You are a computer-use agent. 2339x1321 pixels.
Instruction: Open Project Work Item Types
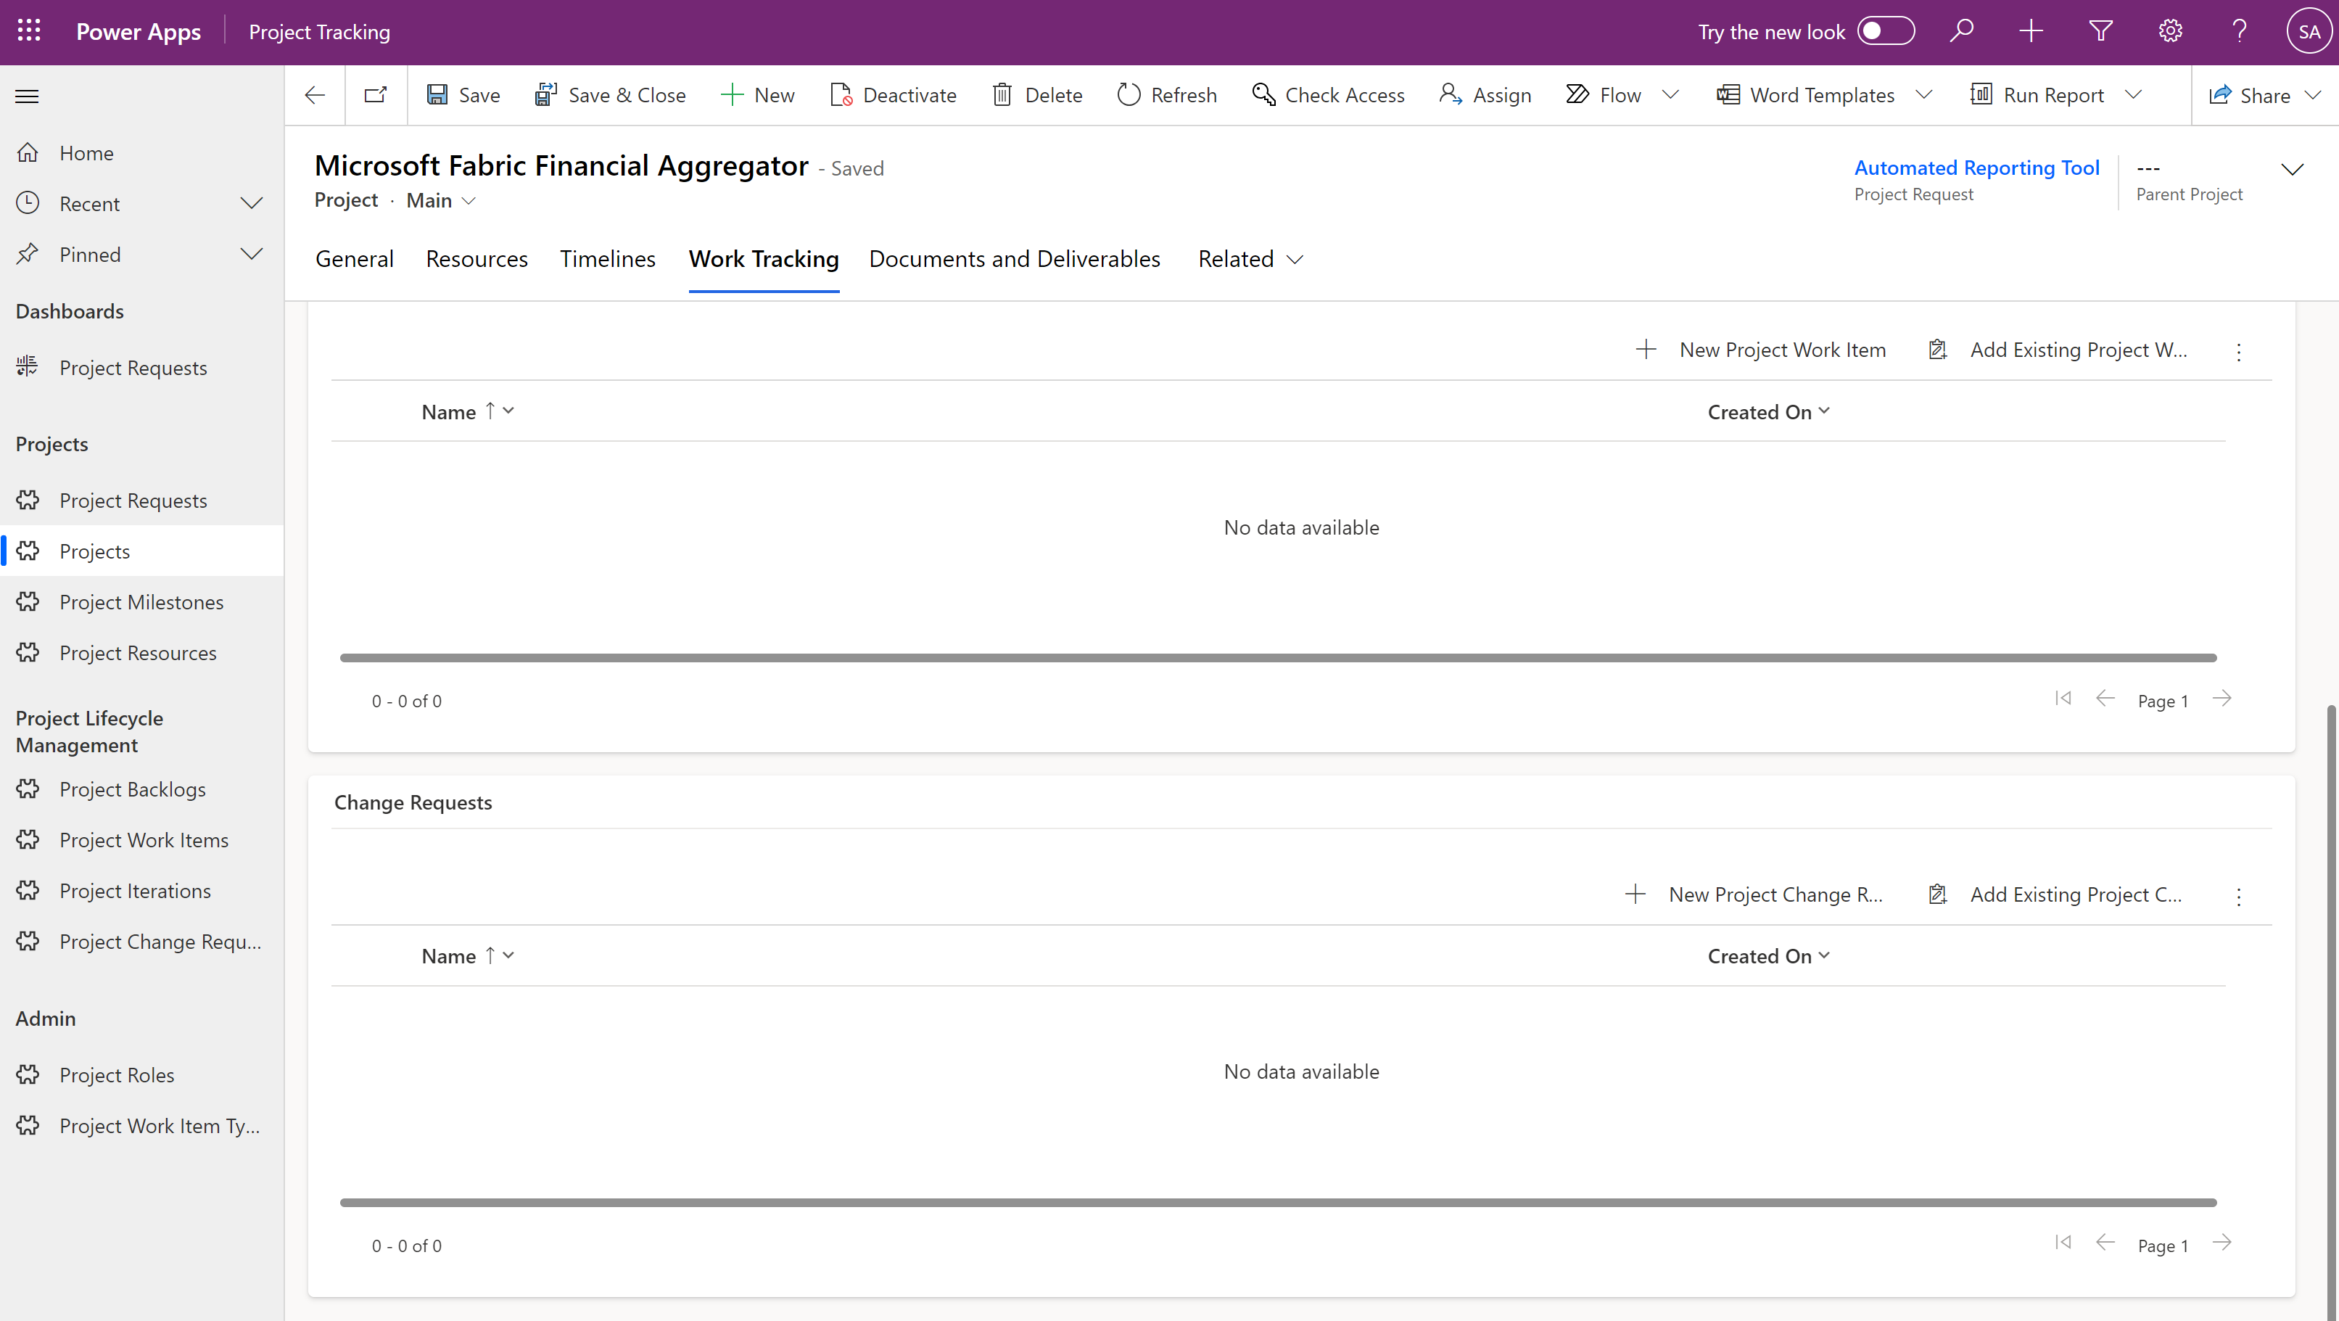click(141, 1127)
